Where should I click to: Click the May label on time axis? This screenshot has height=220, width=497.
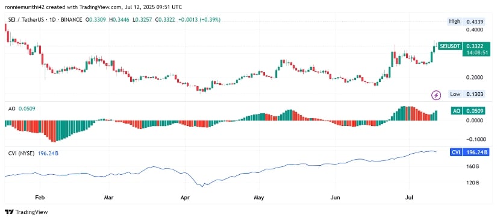click(259, 198)
